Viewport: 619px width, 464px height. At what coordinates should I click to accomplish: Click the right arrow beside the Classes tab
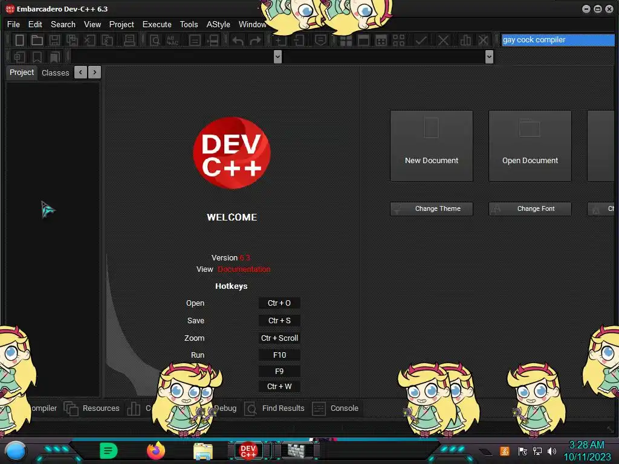coord(95,72)
